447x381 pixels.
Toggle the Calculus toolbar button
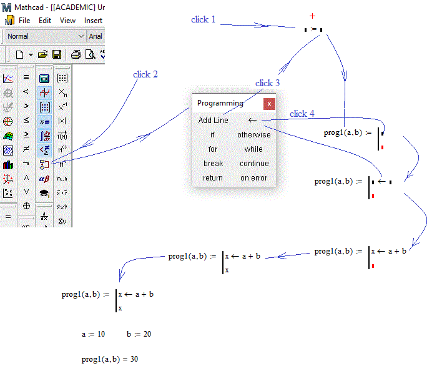click(x=44, y=136)
